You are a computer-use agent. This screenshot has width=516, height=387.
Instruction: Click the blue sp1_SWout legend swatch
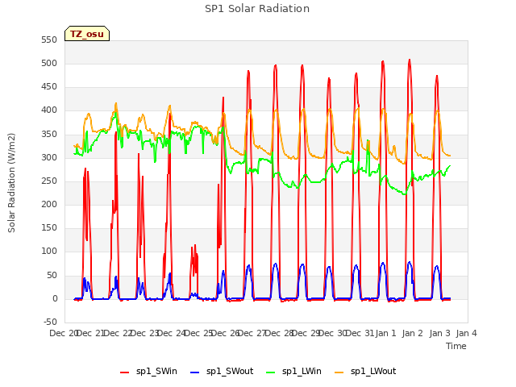coord(195,372)
